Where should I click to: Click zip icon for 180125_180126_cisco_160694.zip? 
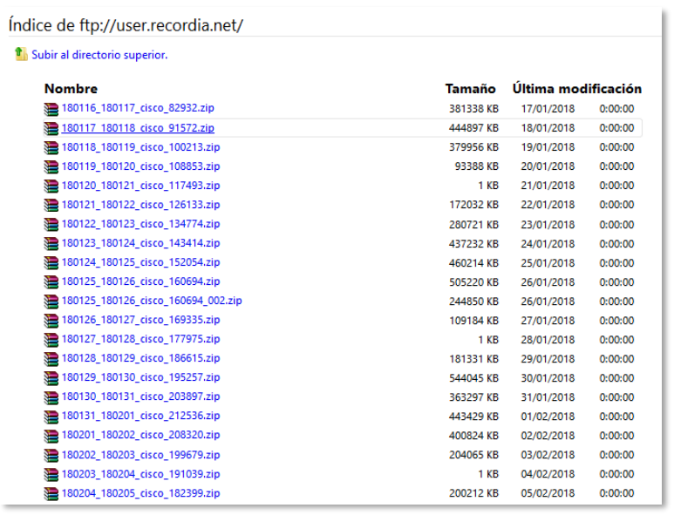(51, 281)
